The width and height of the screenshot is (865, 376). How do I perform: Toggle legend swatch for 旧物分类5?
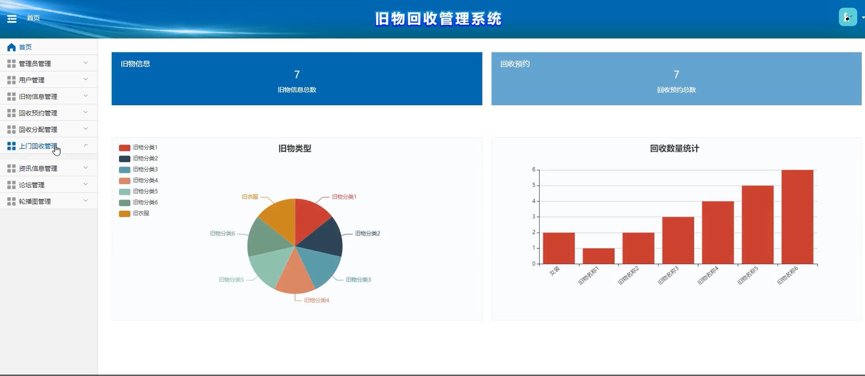pyautogui.click(x=124, y=191)
